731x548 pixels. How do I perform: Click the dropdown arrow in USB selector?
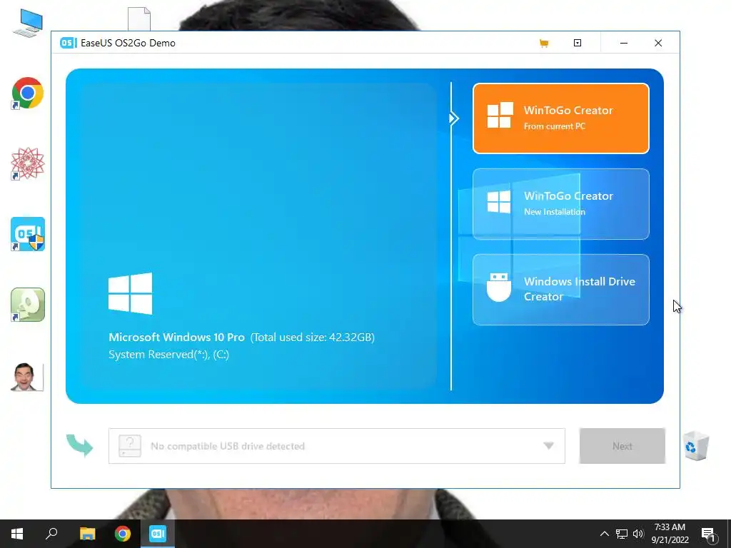tap(549, 446)
